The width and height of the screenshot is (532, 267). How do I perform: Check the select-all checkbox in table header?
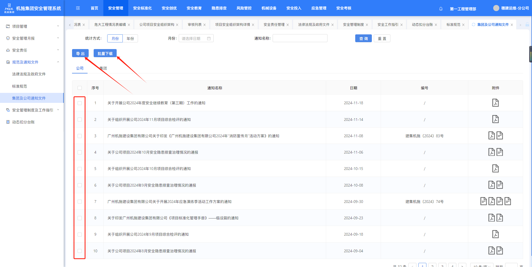pyautogui.click(x=80, y=88)
